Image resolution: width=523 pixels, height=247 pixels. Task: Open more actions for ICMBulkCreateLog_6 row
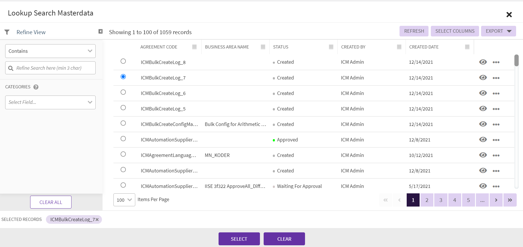[x=496, y=94]
